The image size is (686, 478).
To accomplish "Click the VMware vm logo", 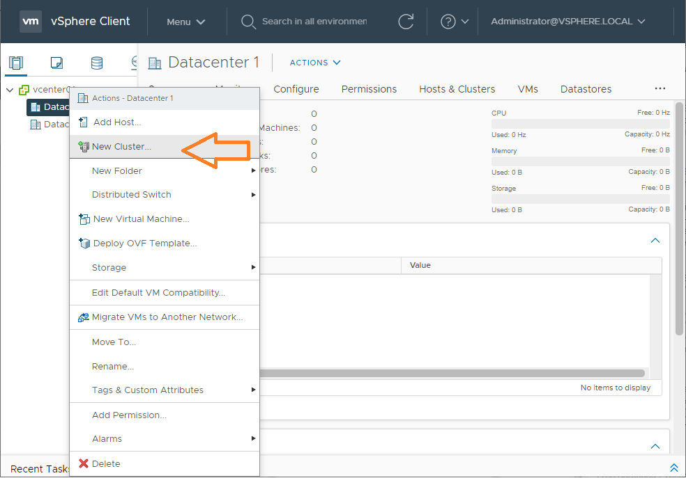I will [x=31, y=21].
